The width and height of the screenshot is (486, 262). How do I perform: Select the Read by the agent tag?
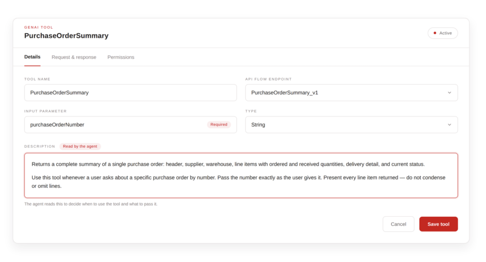point(80,146)
